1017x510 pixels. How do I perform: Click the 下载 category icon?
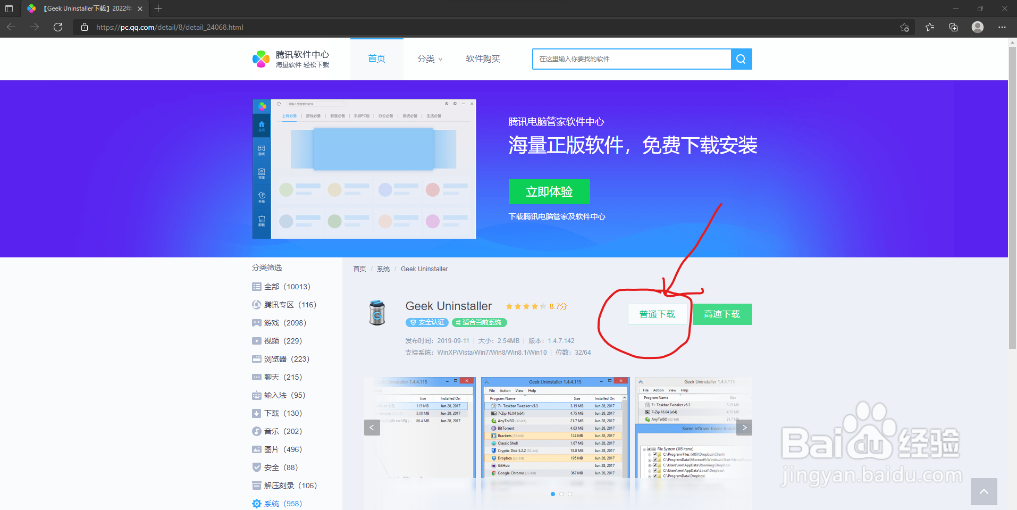click(x=257, y=413)
